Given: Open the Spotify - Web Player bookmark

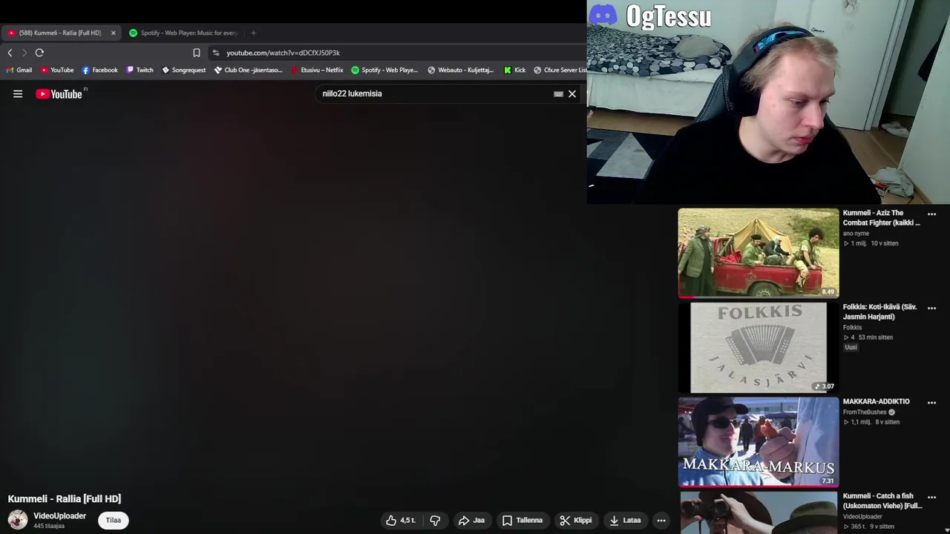Looking at the screenshot, I should 384,70.
